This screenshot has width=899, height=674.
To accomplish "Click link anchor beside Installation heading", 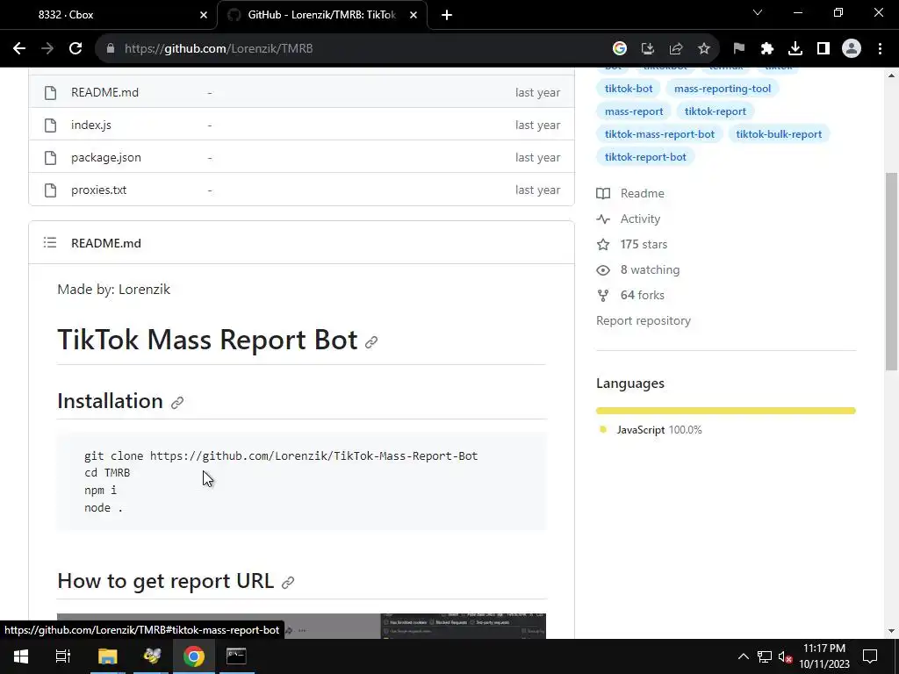I will pos(177,403).
